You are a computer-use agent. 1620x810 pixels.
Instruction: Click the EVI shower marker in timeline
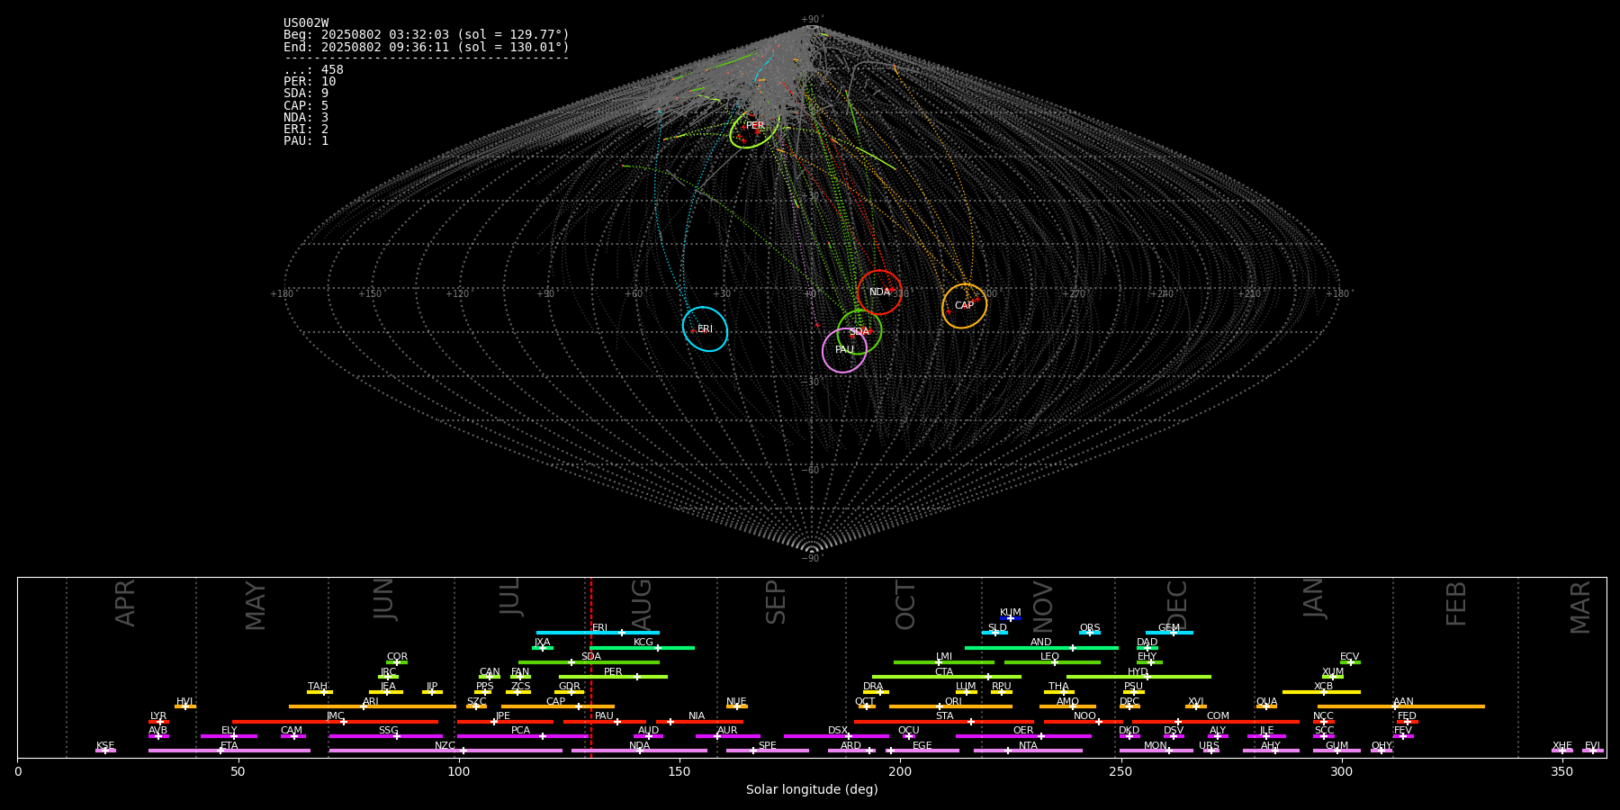click(1593, 751)
